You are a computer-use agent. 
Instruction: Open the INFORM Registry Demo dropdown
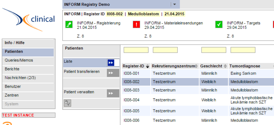coord(174,4)
